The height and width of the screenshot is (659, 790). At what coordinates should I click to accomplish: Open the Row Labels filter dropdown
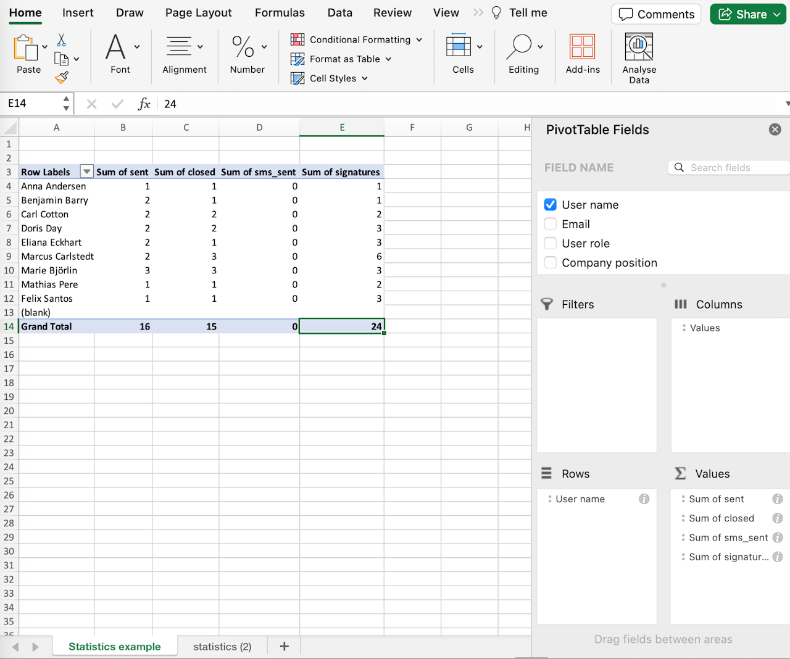coord(86,172)
